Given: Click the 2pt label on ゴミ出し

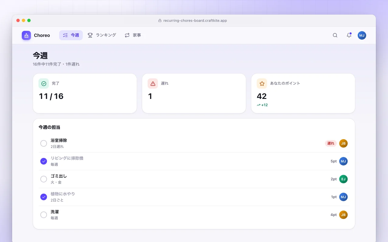Looking at the screenshot, I should coord(334,179).
